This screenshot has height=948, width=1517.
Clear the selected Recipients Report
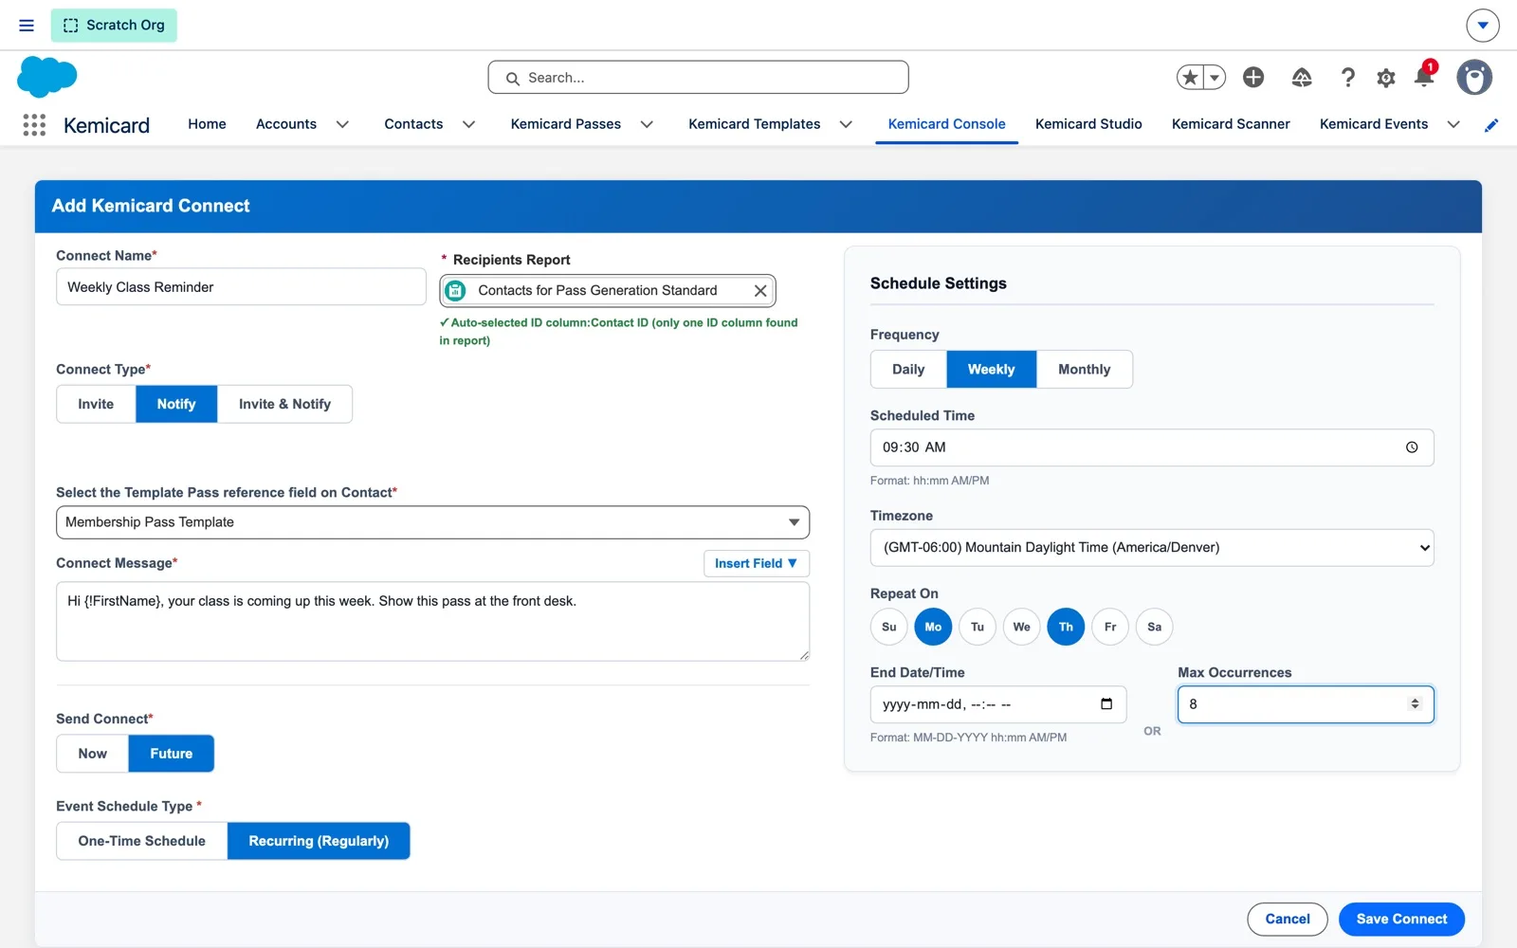[760, 291]
